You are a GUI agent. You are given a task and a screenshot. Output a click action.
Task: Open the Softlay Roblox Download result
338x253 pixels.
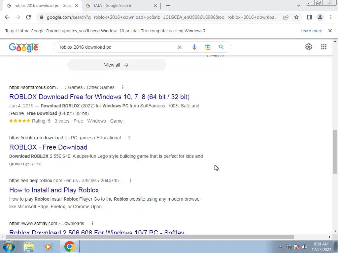tap(97, 232)
